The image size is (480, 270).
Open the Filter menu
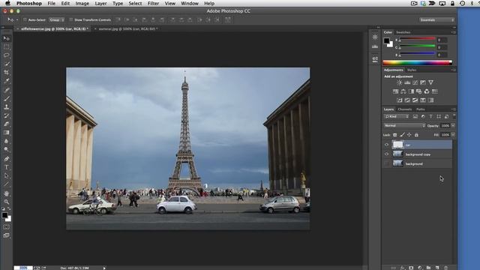pos(153,3)
